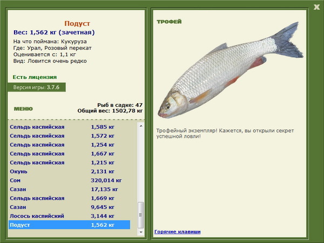Select the Сом 320,014 кг row
This screenshot has width=324, height=243.
pyautogui.click(x=70, y=180)
